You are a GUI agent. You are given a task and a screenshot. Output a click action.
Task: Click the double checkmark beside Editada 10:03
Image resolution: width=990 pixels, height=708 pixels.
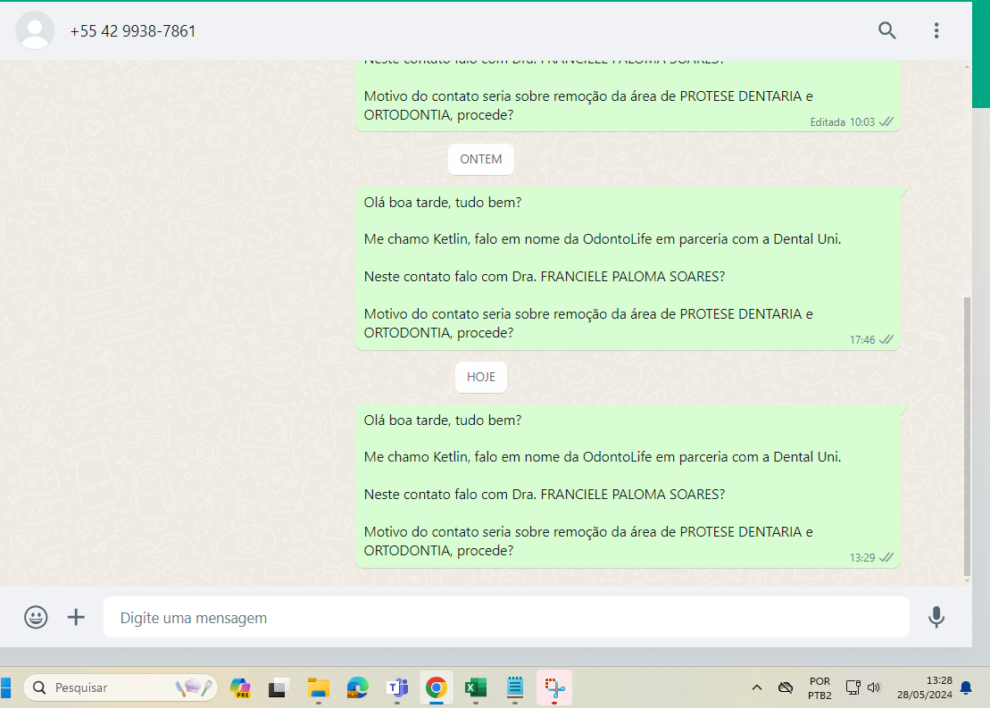[886, 121]
